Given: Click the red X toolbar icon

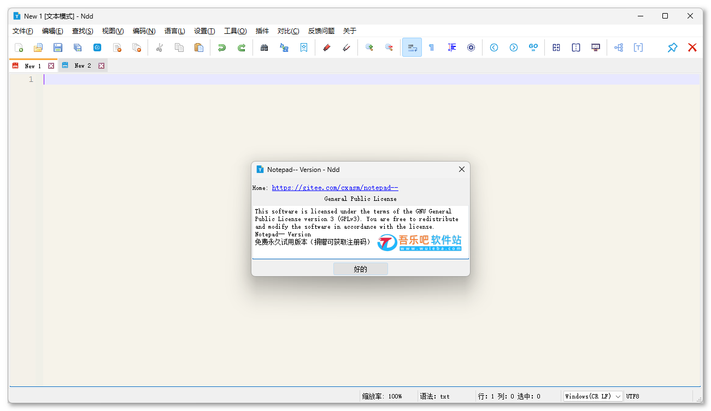Looking at the screenshot, I should point(692,47).
